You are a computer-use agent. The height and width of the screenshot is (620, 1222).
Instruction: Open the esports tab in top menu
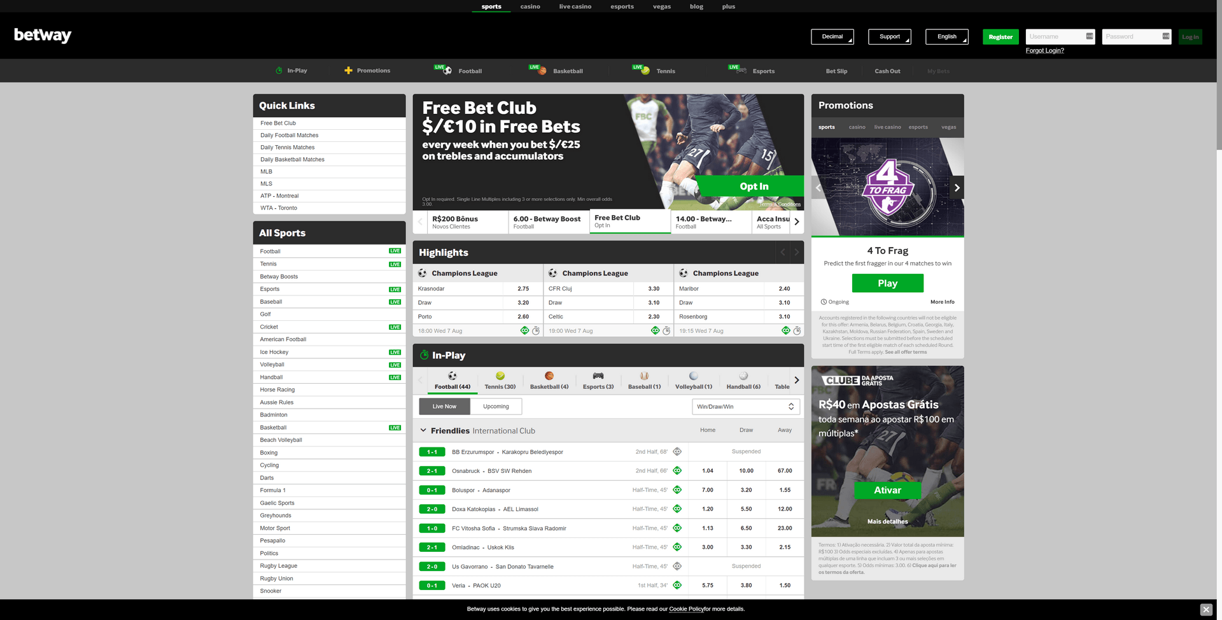622,6
